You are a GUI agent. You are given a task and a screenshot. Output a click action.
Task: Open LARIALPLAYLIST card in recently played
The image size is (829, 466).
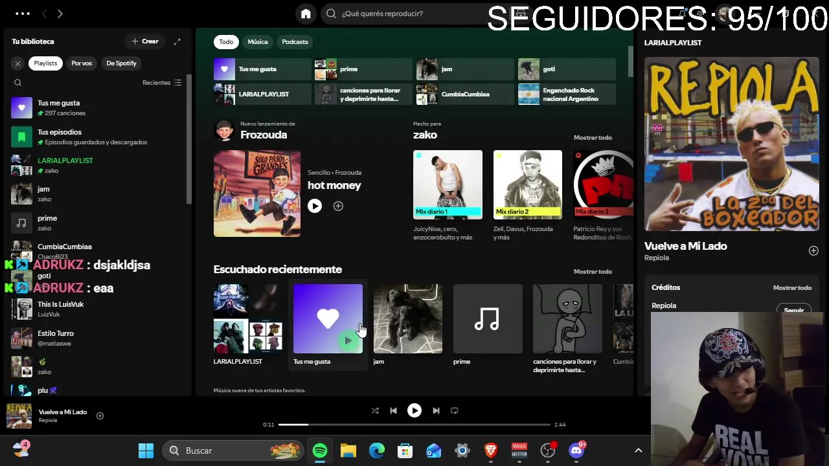coord(248,325)
